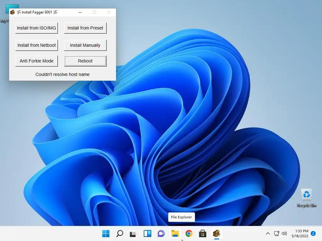Launch Google Chrome from taskbar
This screenshot has width=322, height=241.
189,233
